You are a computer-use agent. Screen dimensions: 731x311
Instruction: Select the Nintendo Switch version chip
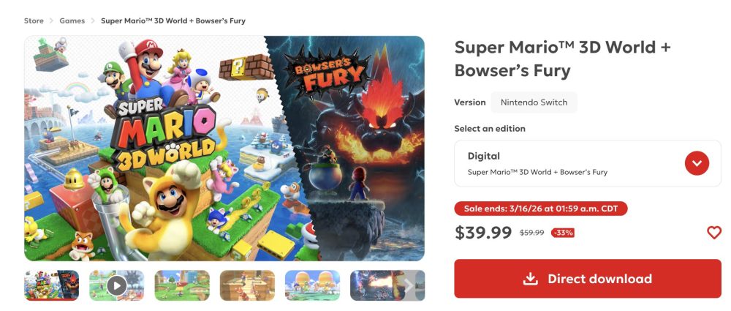534,102
